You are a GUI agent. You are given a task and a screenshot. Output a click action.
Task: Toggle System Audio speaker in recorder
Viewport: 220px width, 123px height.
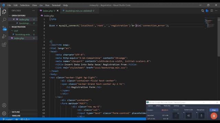click(x=189, y=115)
